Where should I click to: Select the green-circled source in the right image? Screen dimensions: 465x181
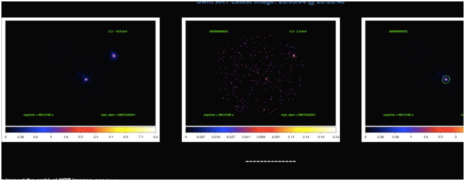[x=446, y=79]
